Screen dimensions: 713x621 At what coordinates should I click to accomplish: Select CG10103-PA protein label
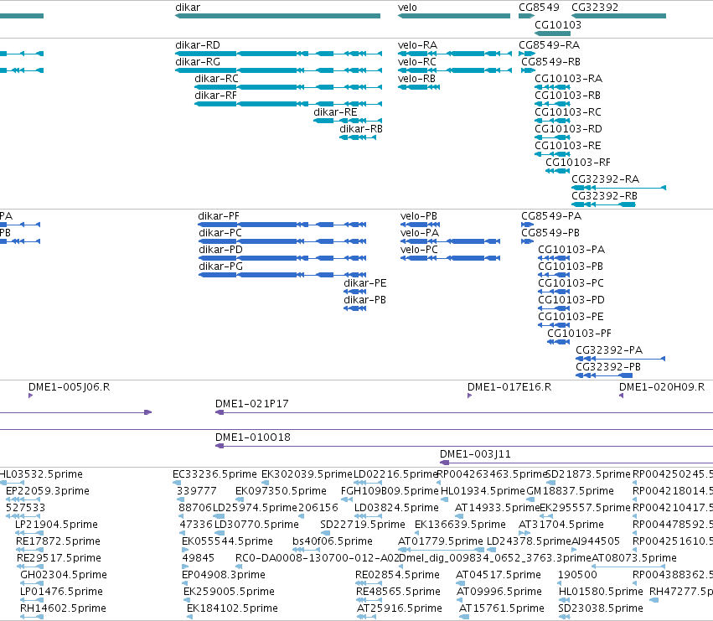point(571,251)
